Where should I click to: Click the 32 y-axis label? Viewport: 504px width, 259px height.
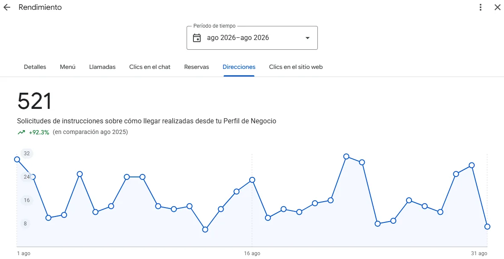click(27, 154)
